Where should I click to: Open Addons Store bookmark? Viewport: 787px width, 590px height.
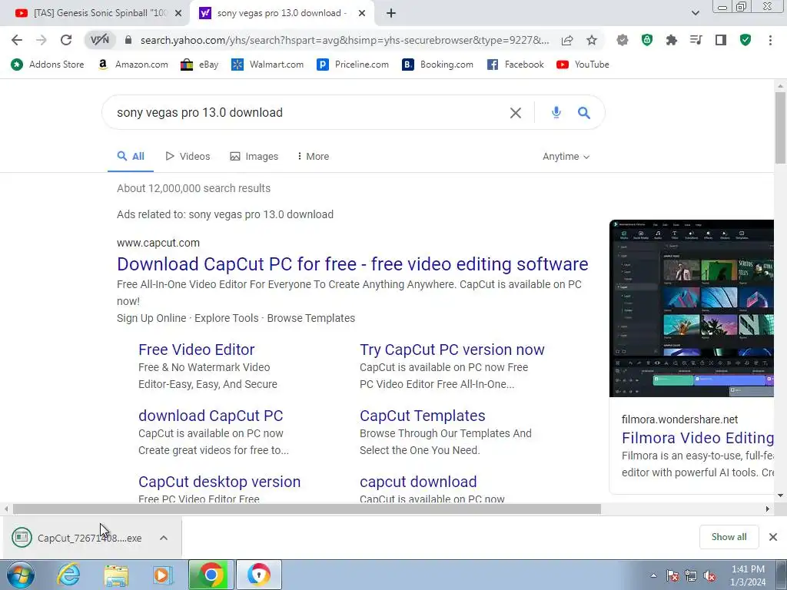pyautogui.click(x=48, y=65)
